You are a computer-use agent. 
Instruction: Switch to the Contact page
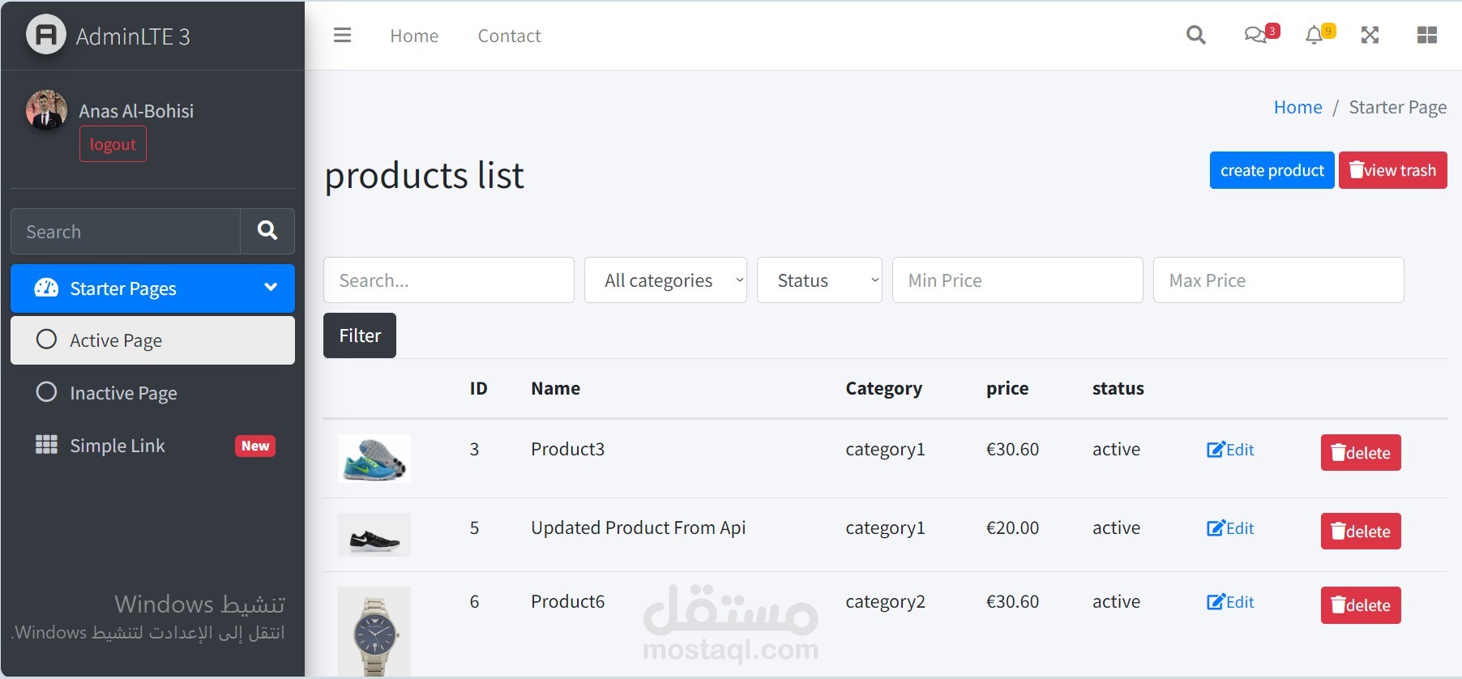click(x=509, y=35)
